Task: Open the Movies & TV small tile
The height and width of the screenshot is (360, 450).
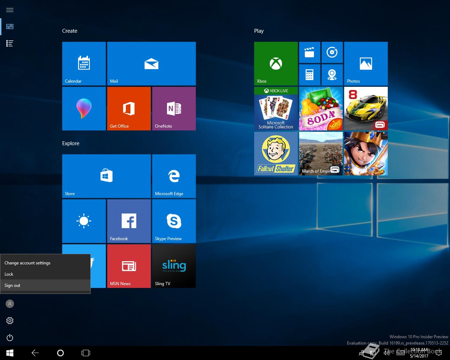Action: 310,52
